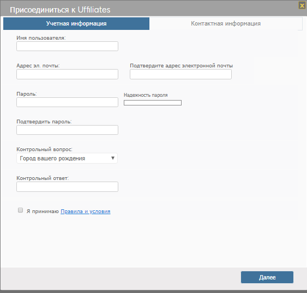Focus the Имя пользователя input field
This screenshot has width=307, height=293.
point(68,46)
